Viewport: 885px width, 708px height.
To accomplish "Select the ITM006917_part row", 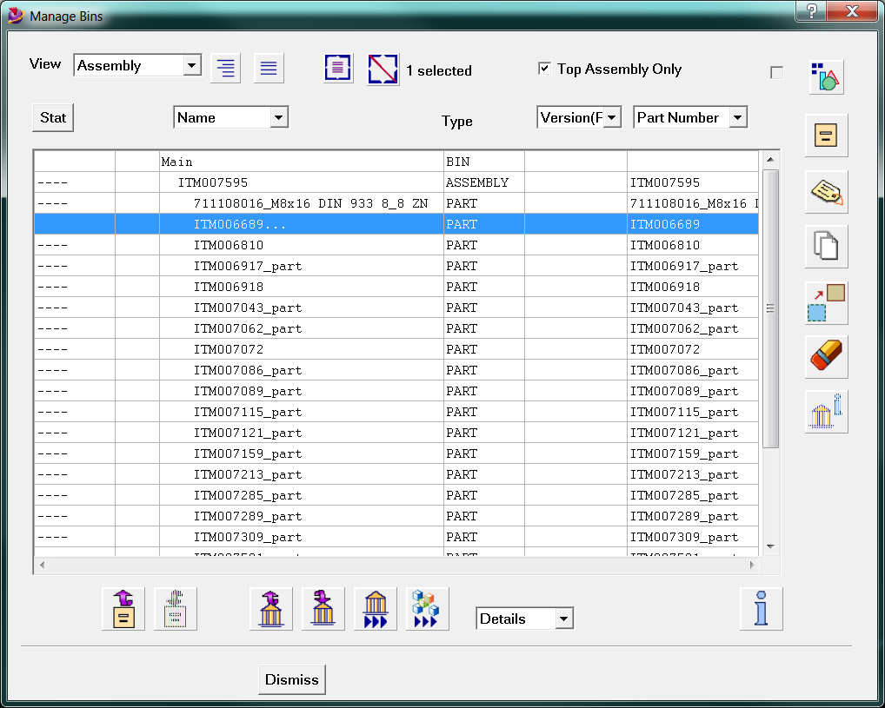I will [x=396, y=267].
